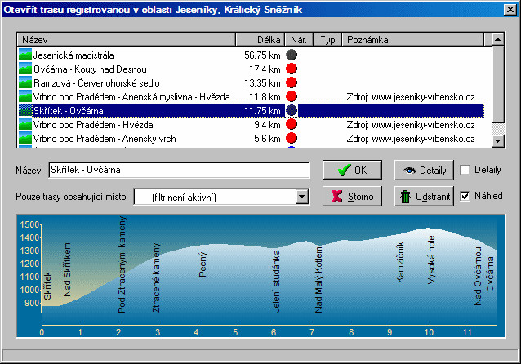The image size is (521, 364).
Task: Click the Vysoká hole label in the profile
Action: [431, 260]
